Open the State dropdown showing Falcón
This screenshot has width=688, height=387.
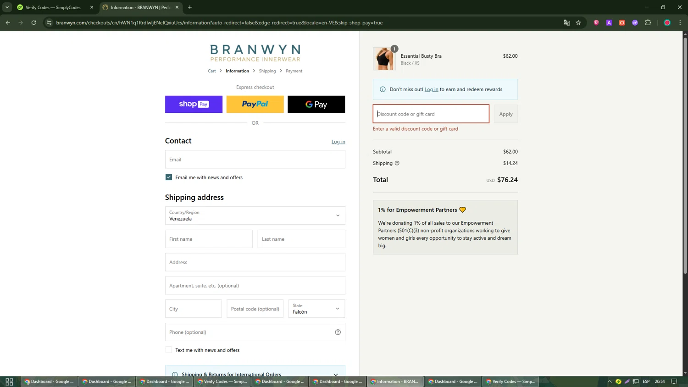pos(316,309)
